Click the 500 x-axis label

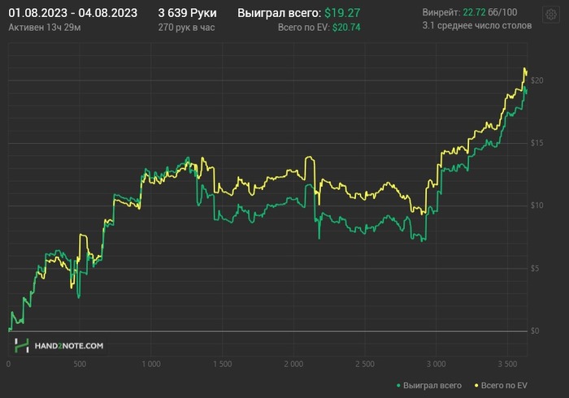click(x=80, y=364)
